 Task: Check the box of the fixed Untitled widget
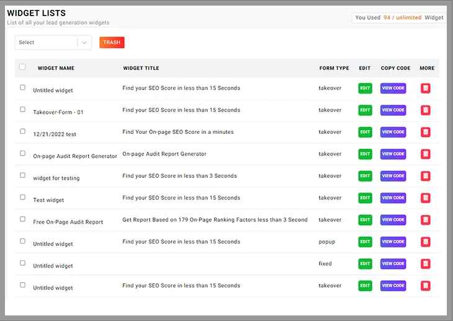tap(22, 263)
